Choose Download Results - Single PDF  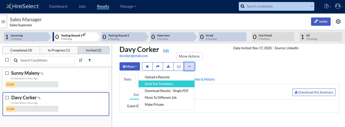(167, 91)
